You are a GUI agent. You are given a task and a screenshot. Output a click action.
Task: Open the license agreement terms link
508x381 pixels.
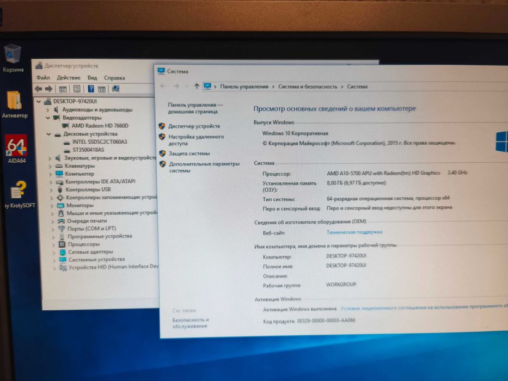[424, 307]
